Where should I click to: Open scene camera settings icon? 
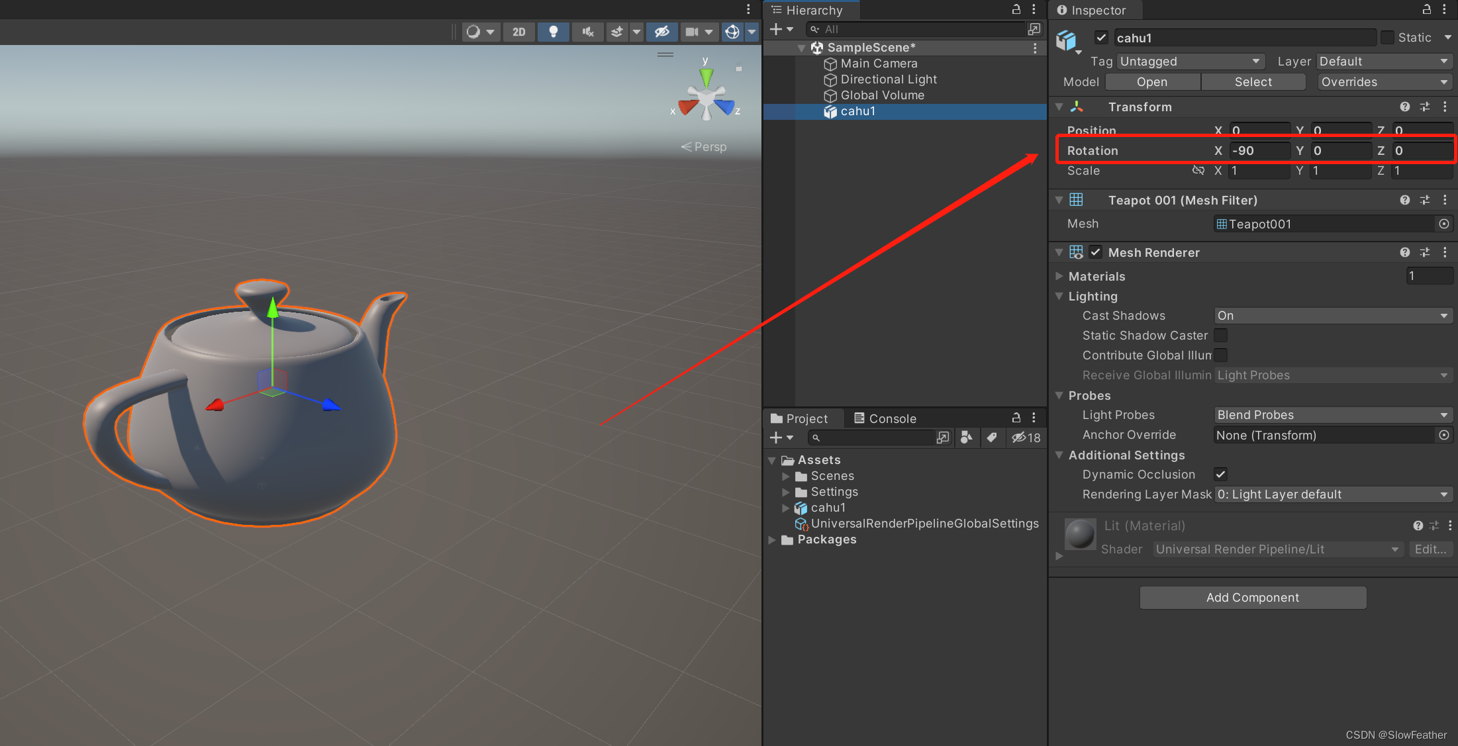coord(692,32)
